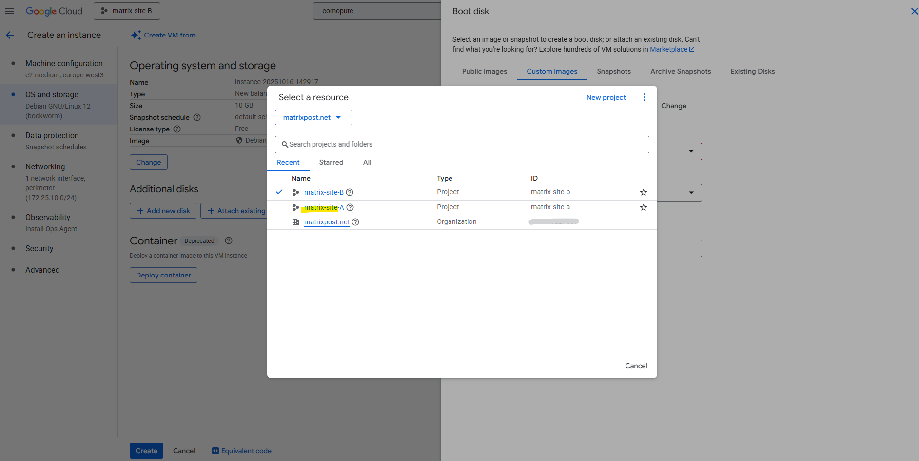This screenshot has width=919, height=461.
Task: Star the matrix-site-A project
Action: coord(643,207)
